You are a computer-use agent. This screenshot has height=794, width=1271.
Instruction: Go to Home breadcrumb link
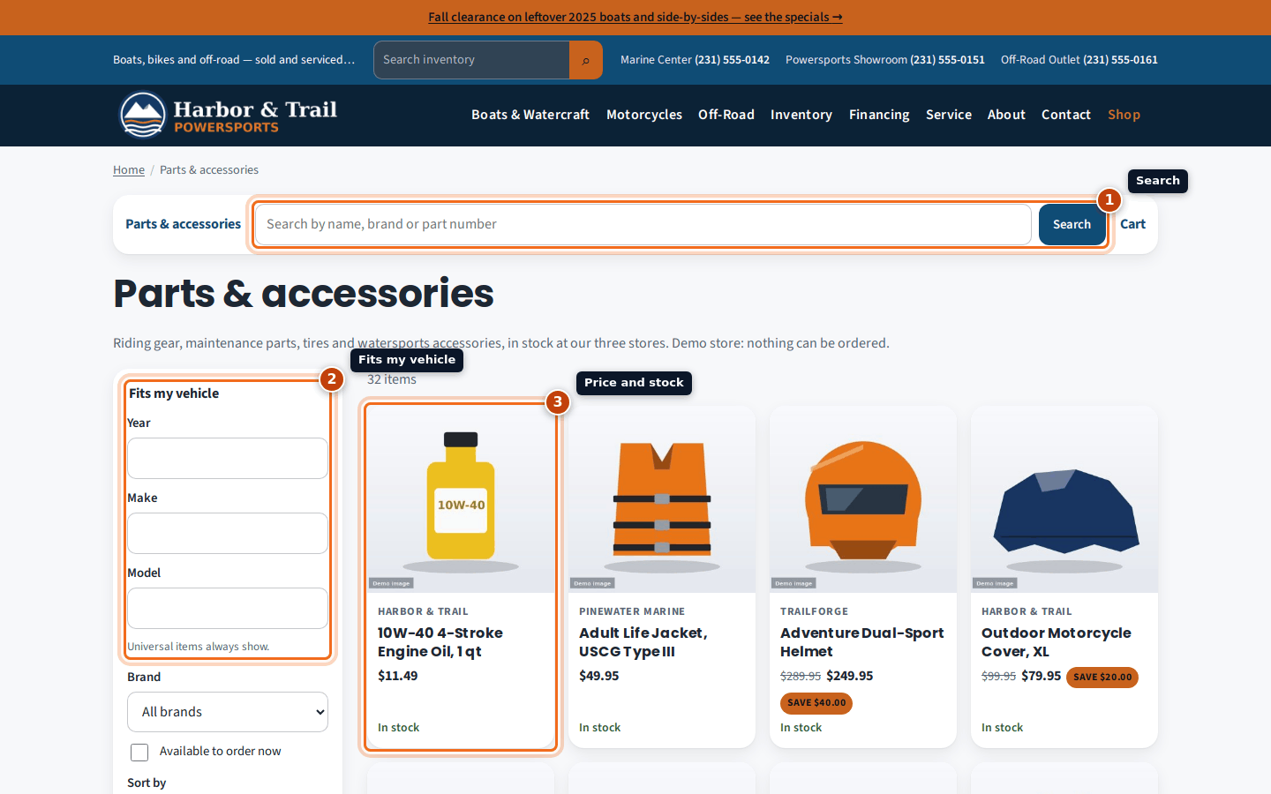[x=129, y=169]
